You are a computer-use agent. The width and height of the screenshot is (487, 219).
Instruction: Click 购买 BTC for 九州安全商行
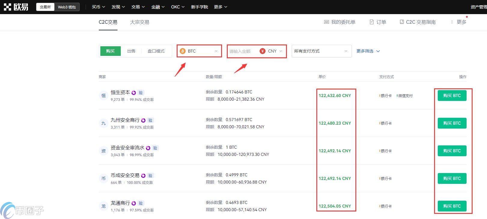coord(452,123)
